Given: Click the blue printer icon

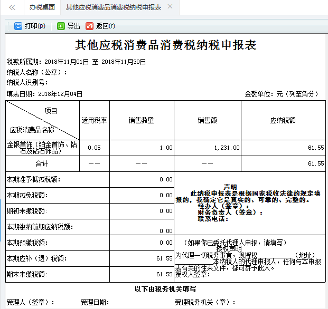Looking at the screenshot, I should (18, 26).
